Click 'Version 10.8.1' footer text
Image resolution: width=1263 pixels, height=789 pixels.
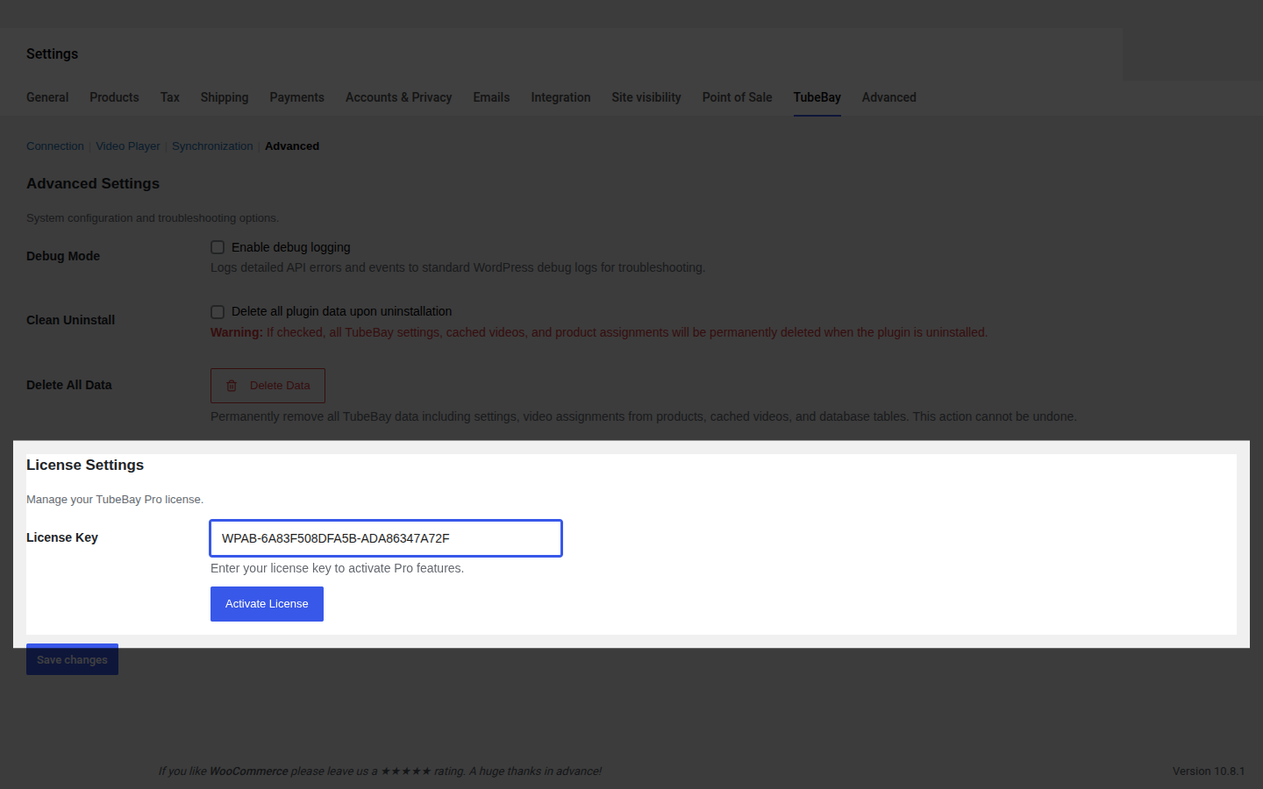pyautogui.click(x=1209, y=771)
